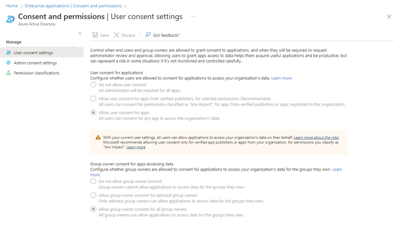Click the Permission classifications sidebar icon
Screen dimensions: 400x231
(x=8, y=73)
